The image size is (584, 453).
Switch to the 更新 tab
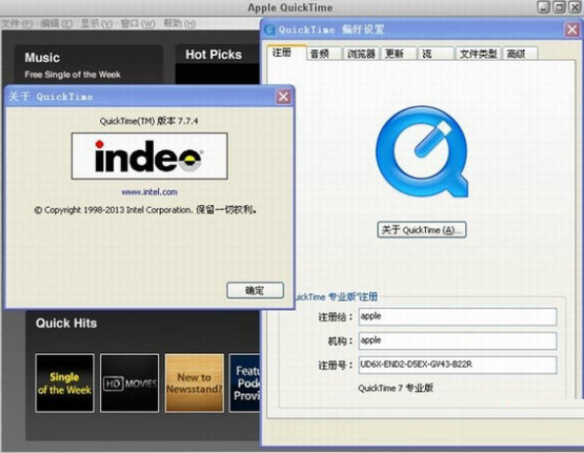click(x=398, y=54)
